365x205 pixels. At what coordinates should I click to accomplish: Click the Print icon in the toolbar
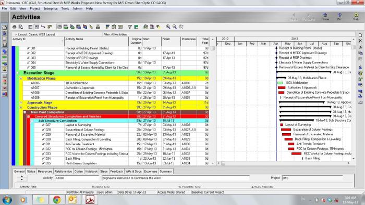(x=15, y=27)
